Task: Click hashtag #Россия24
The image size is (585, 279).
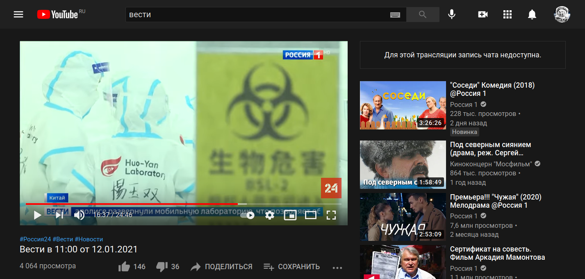Action: [35, 239]
